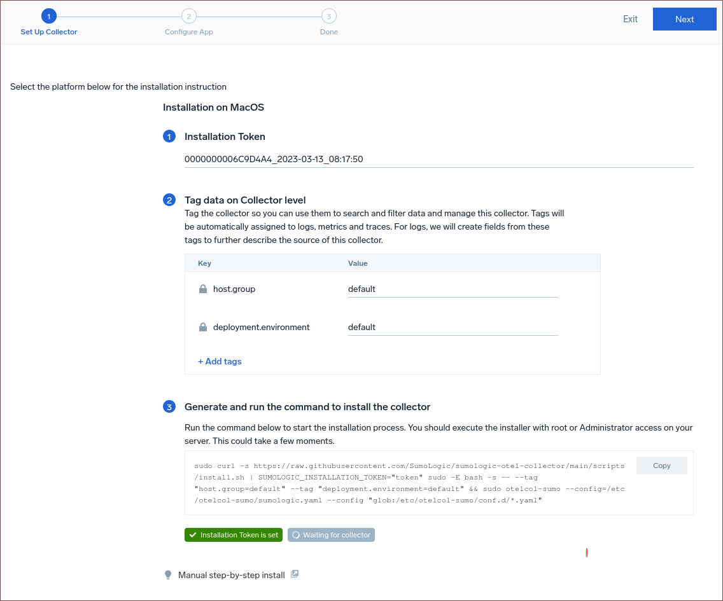
Task: Click inside the install command code block
Action: pyautogui.click(x=407, y=483)
